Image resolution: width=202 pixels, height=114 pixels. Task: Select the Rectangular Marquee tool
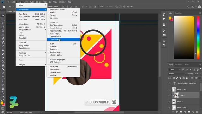coord(3,19)
